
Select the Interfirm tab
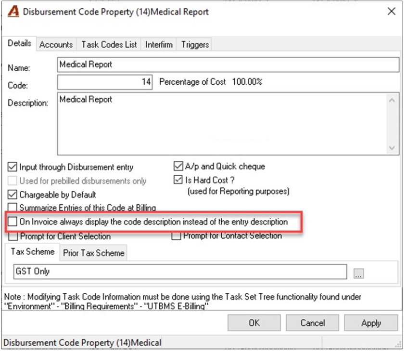(159, 45)
